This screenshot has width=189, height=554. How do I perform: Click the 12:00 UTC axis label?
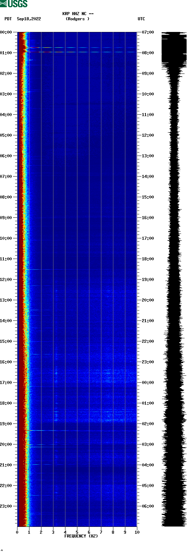tap(148, 135)
